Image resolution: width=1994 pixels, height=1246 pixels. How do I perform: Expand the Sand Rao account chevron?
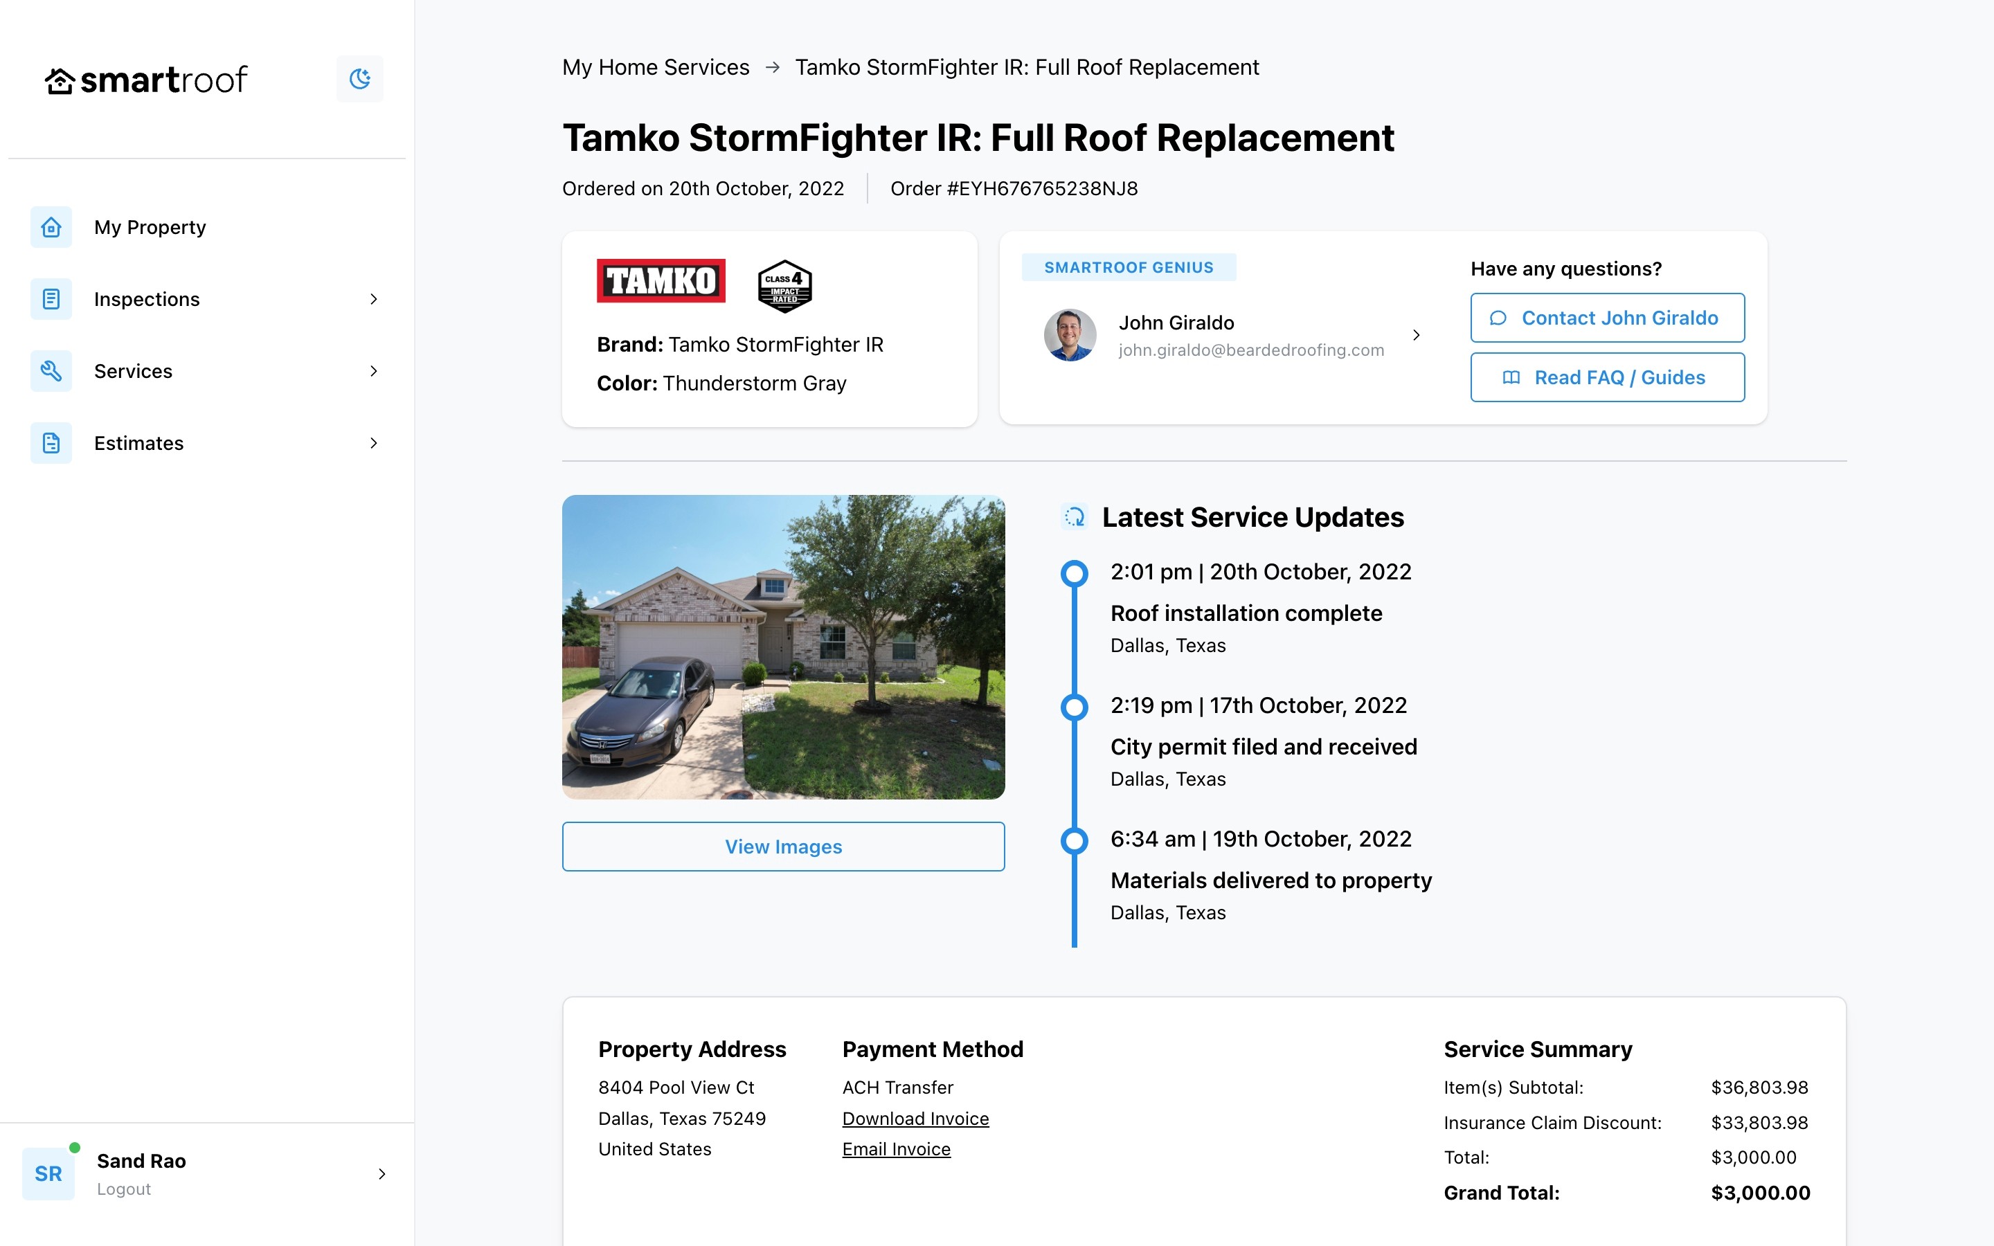click(x=381, y=1173)
